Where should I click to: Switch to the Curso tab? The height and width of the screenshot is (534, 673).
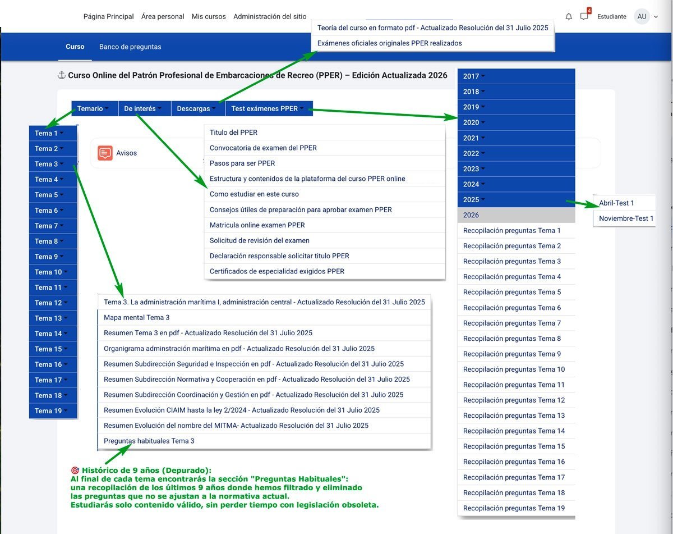pyautogui.click(x=75, y=47)
